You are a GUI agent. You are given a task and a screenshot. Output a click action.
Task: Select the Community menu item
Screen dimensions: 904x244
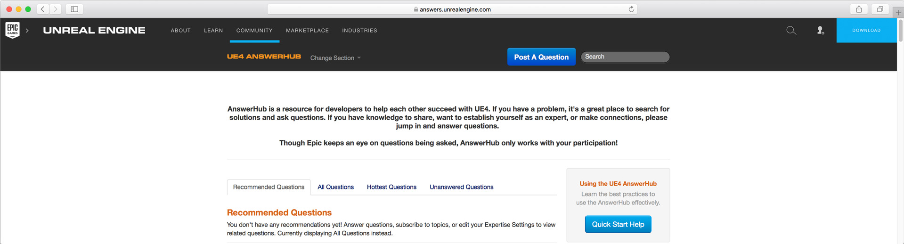254,30
